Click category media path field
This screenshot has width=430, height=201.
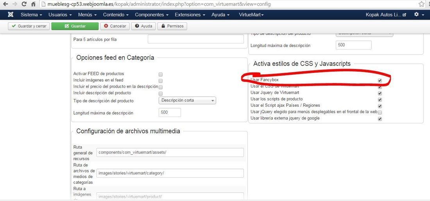coord(170,173)
